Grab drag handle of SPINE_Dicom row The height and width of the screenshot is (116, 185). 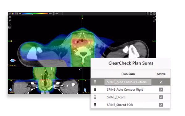(x=95, y=97)
